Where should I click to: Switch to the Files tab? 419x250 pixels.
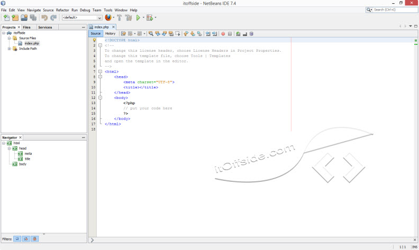[x=27, y=27]
